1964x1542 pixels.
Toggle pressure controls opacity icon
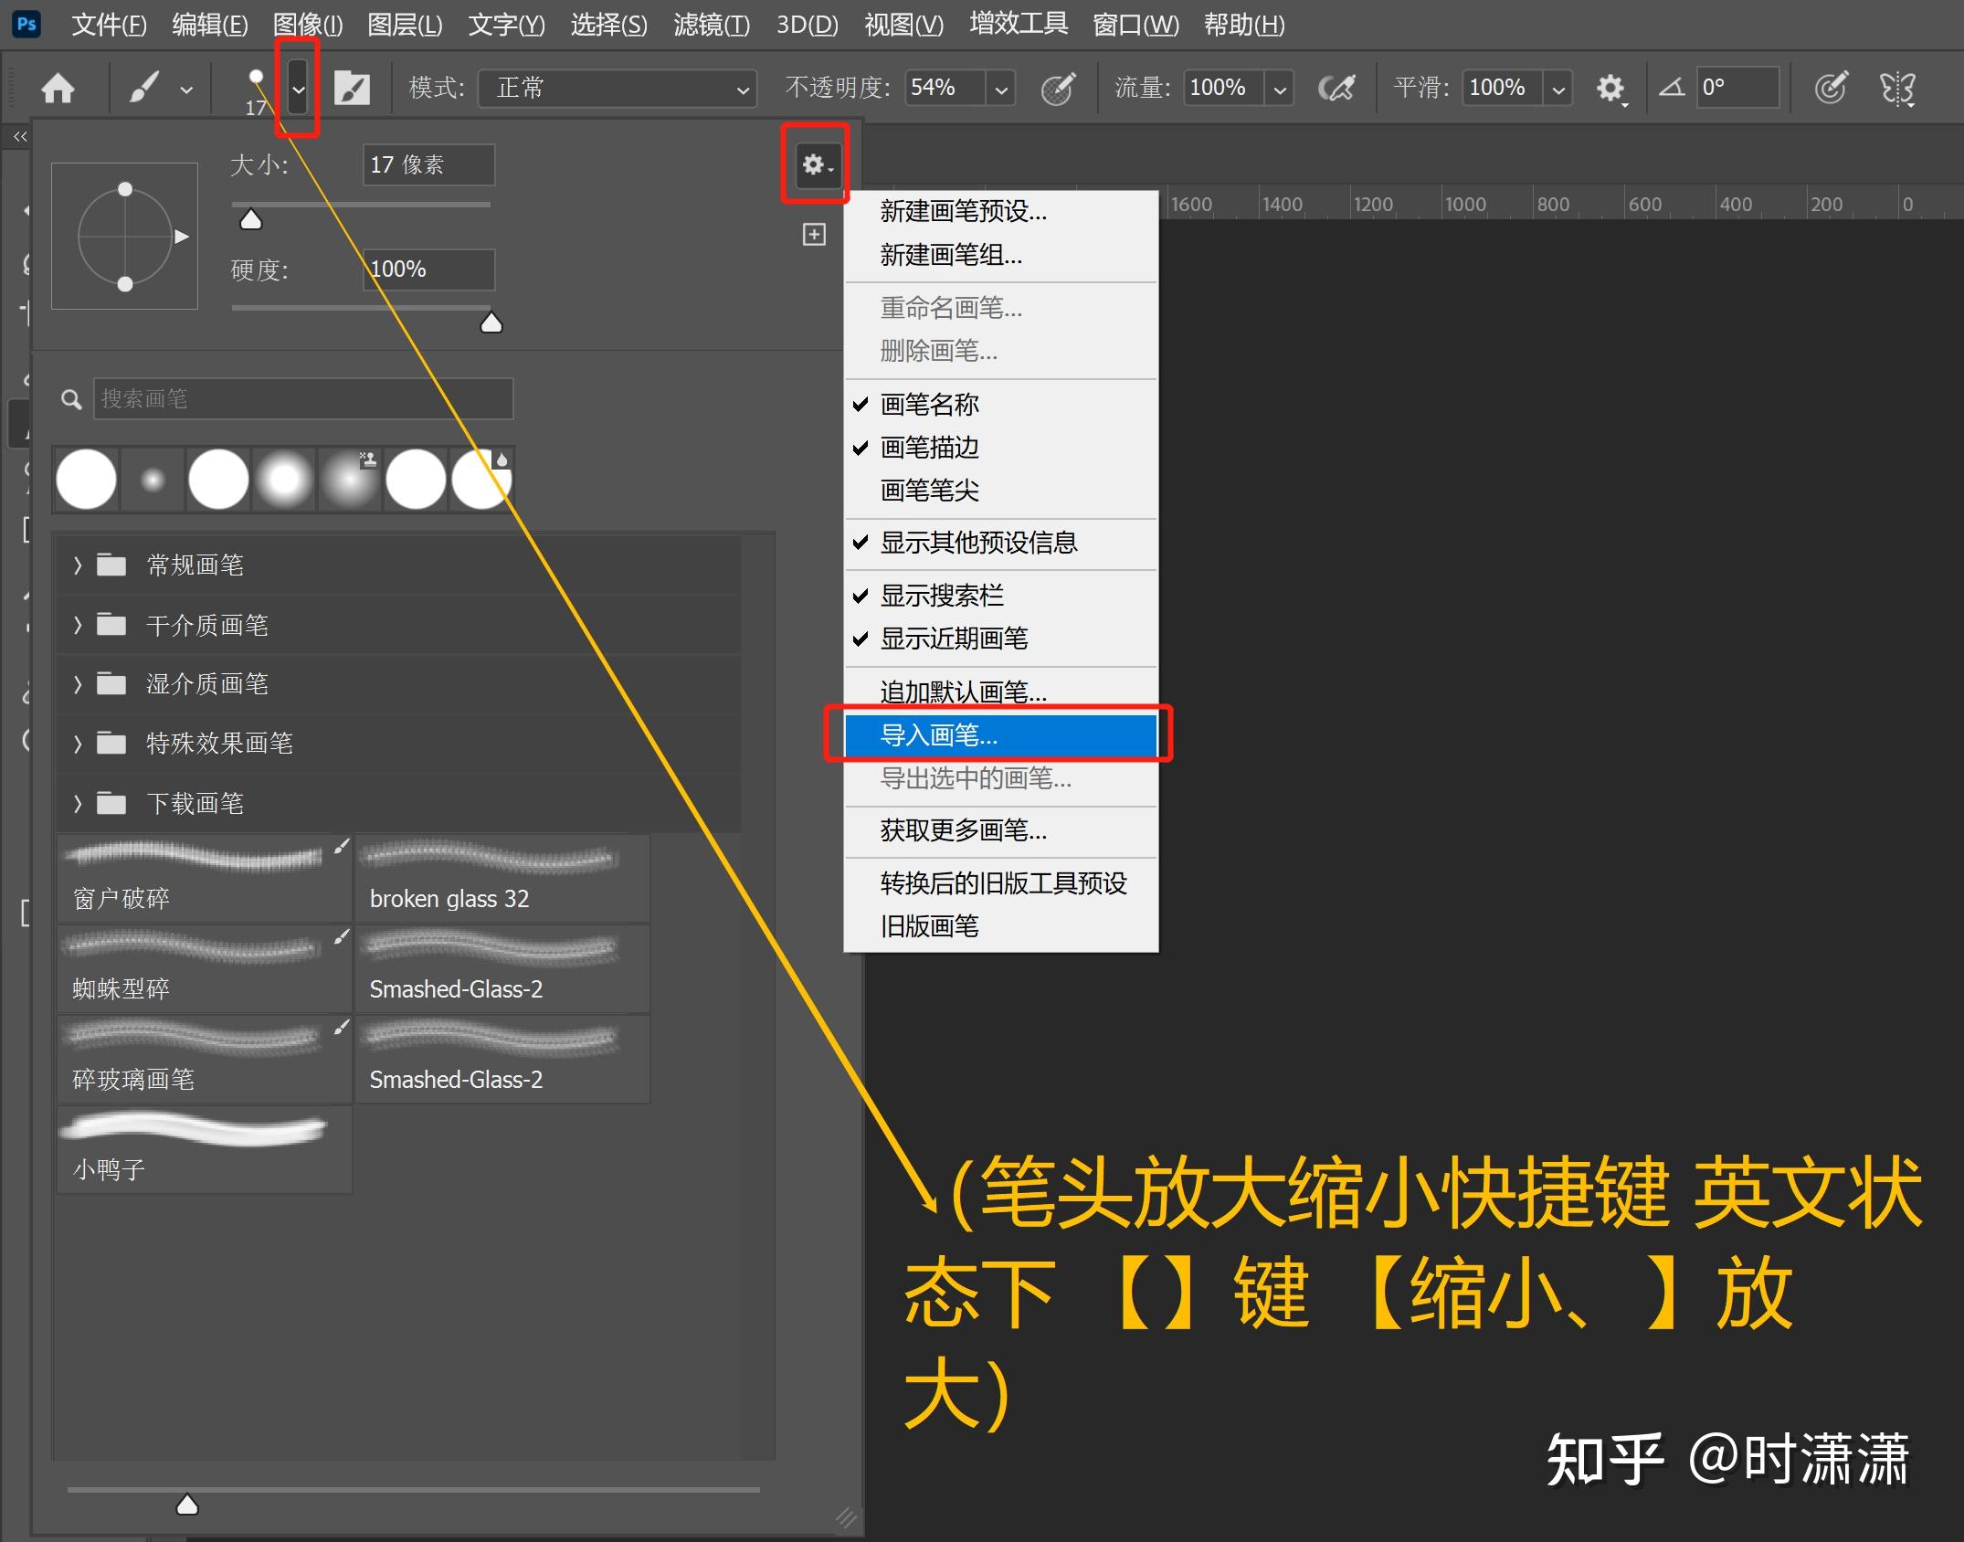(x=1058, y=88)
